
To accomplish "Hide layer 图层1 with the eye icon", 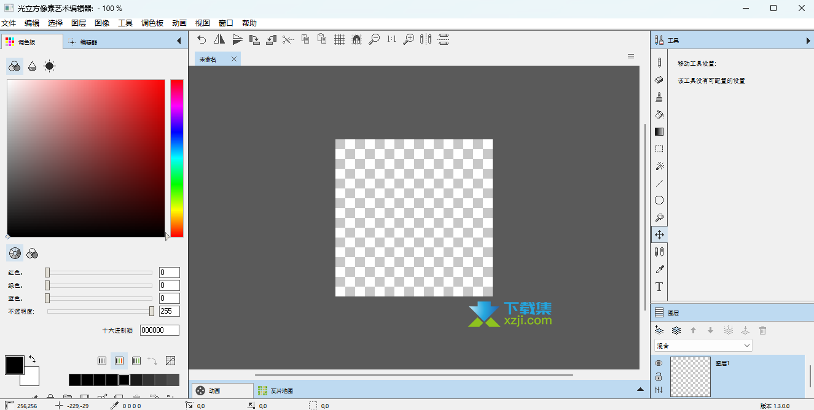I will point(659,363).
